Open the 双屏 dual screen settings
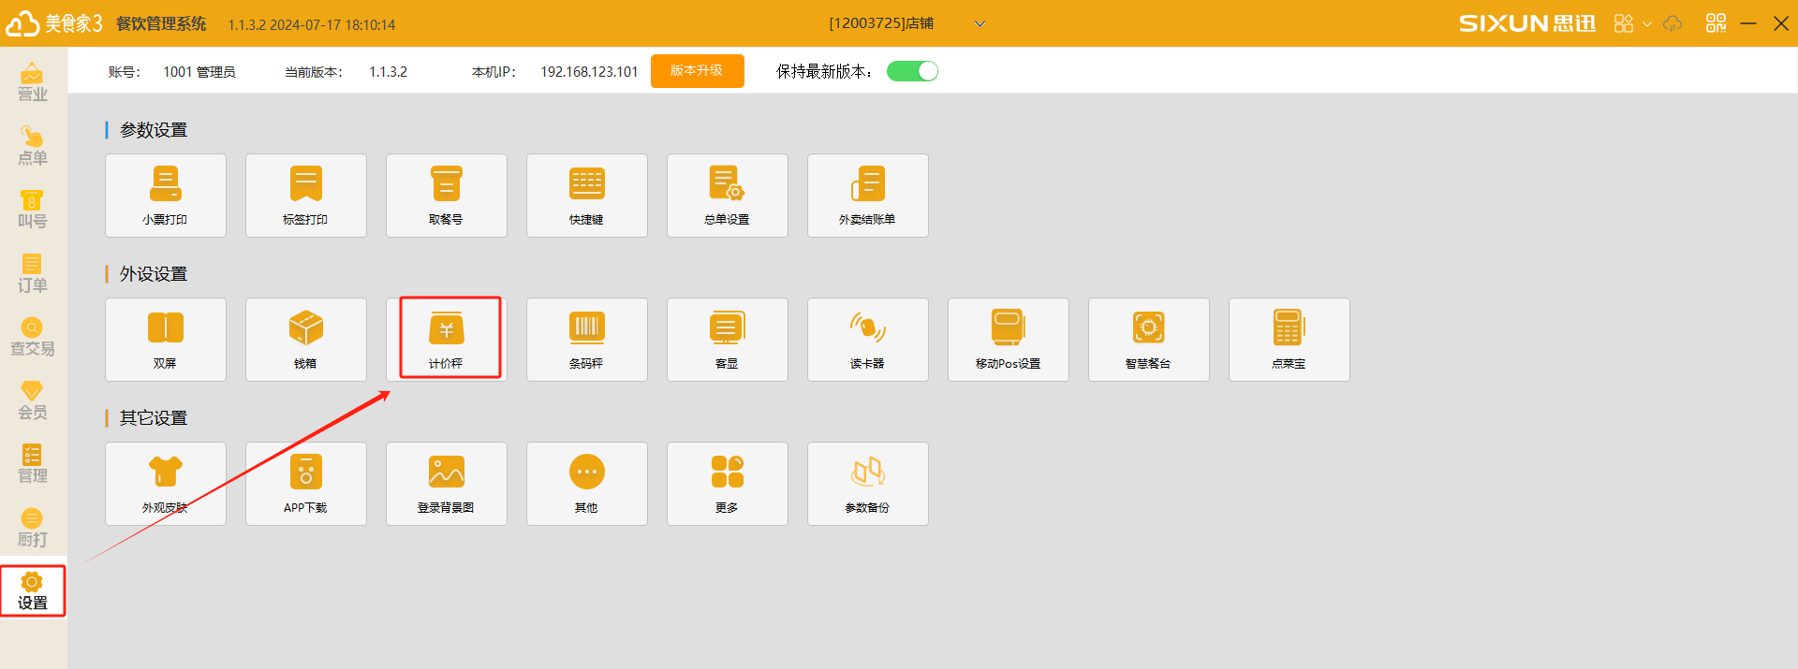 (x=166, y=340)
